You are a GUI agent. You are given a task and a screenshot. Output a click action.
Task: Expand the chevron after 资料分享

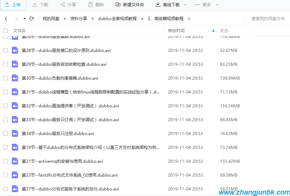click(93, 19)
